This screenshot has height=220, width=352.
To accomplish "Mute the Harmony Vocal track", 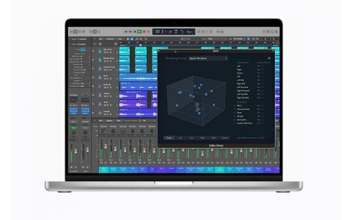I will [105, 70].
